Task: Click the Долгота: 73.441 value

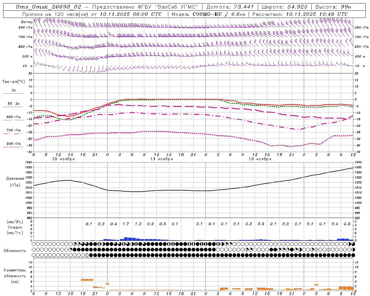Action: tap(230, 7)
